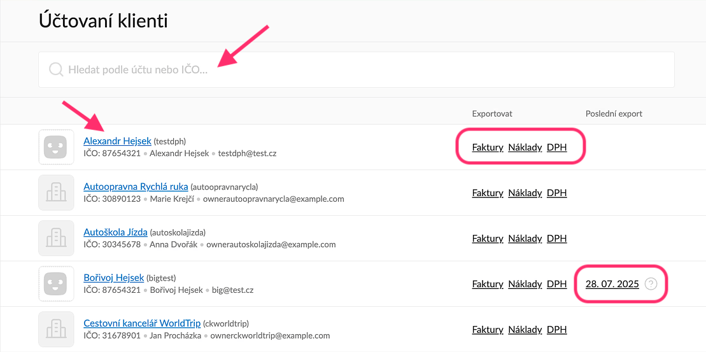
Task: Export Náklady for Alexandr Hejsek
Action: pyautogui.click(x=525, y=147)
